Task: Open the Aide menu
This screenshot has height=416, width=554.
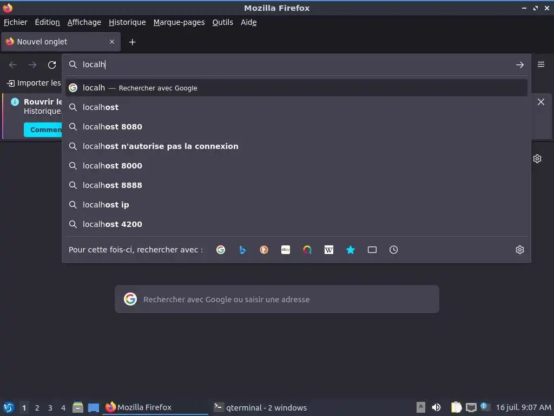Action: click(x=249, y=22)
